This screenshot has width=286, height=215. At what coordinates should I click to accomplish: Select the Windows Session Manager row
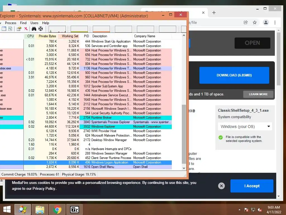86,153
